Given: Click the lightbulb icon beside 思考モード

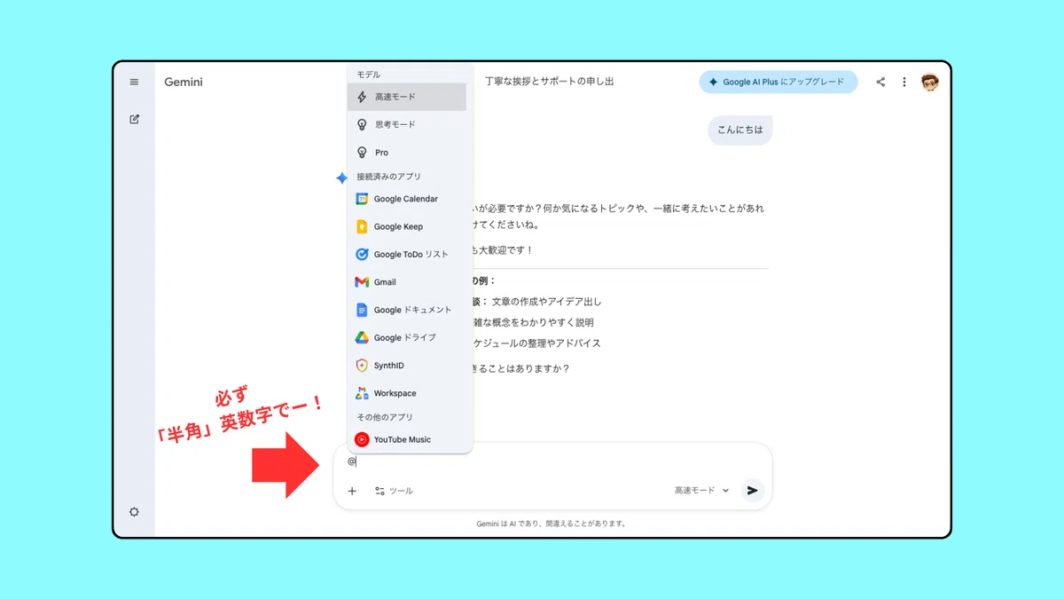Looking at the screenshot, I should click(362, 124).
